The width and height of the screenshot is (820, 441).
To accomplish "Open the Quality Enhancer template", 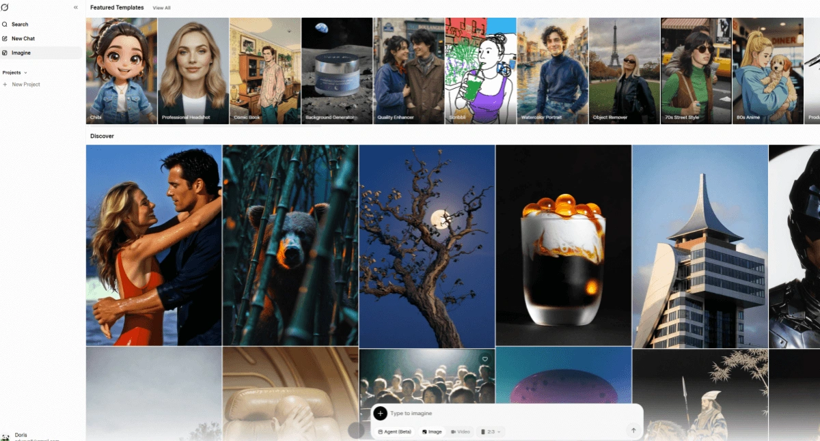I will [x=409, y=70].
